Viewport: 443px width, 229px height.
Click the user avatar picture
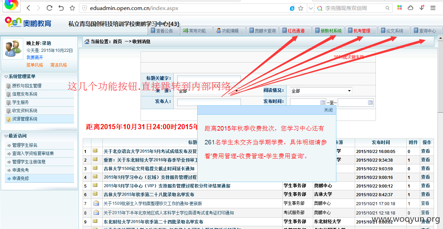click(x=13, y=48)
